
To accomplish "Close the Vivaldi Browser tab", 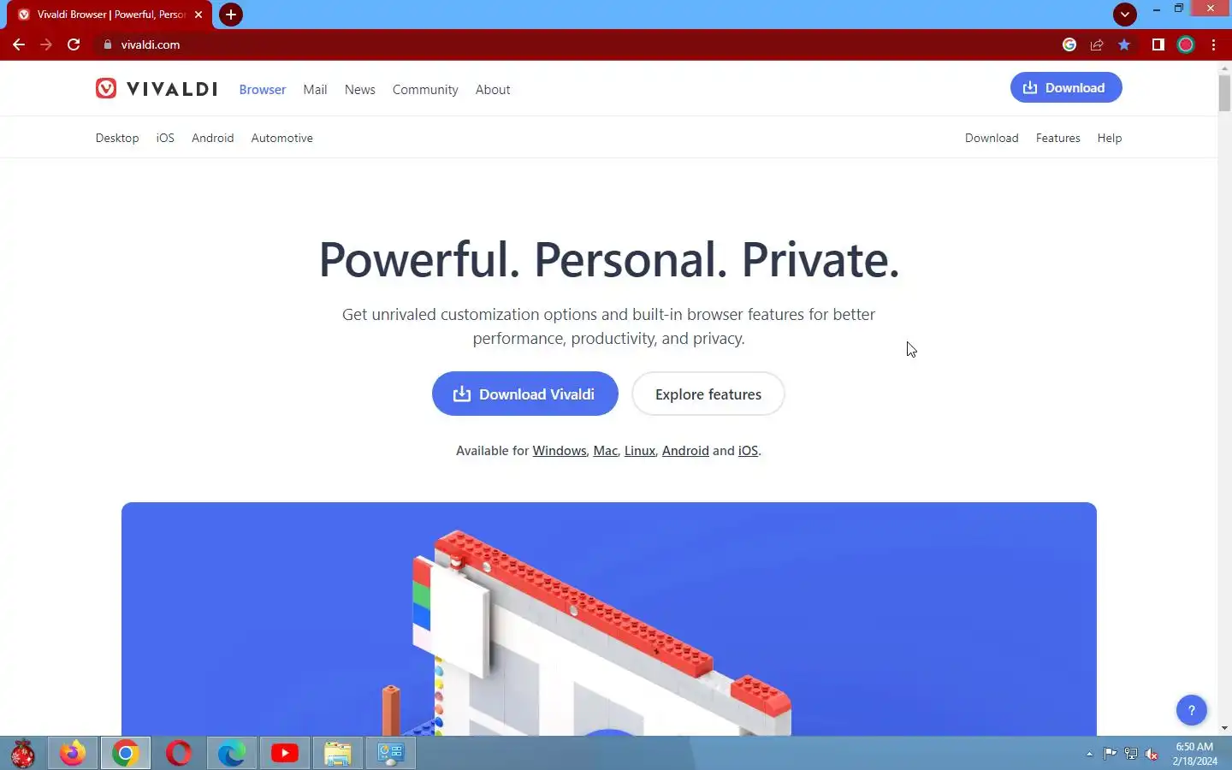I will [x=198, y=15].
